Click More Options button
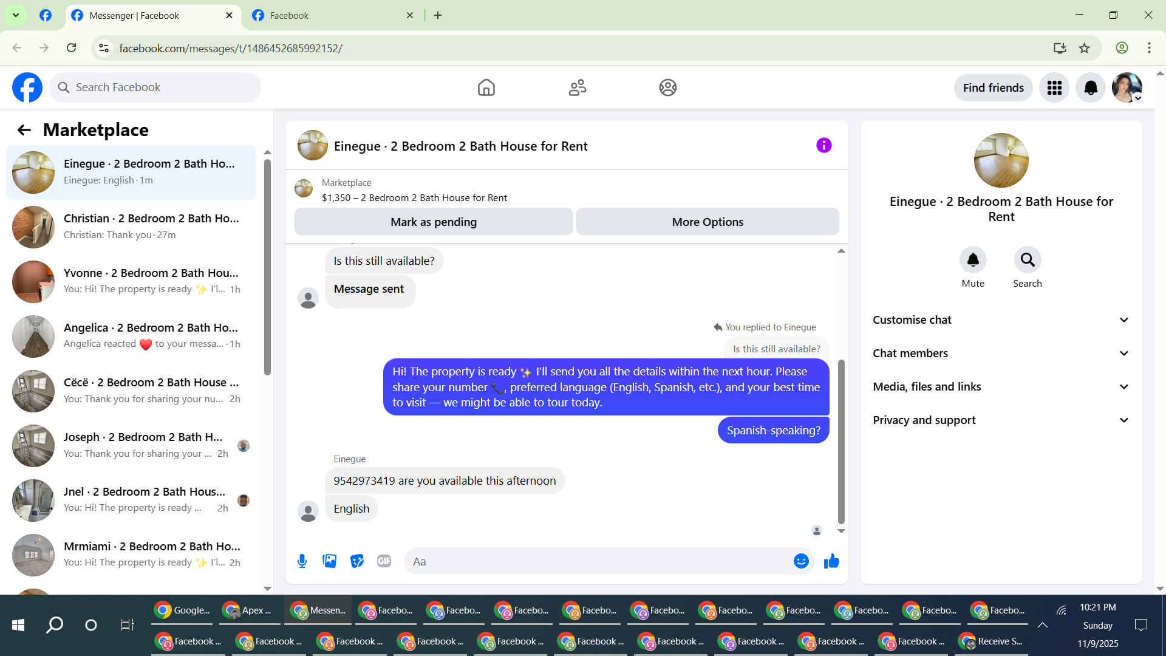The height and width of the screenshot is (656, 1166). click(707, 222)
